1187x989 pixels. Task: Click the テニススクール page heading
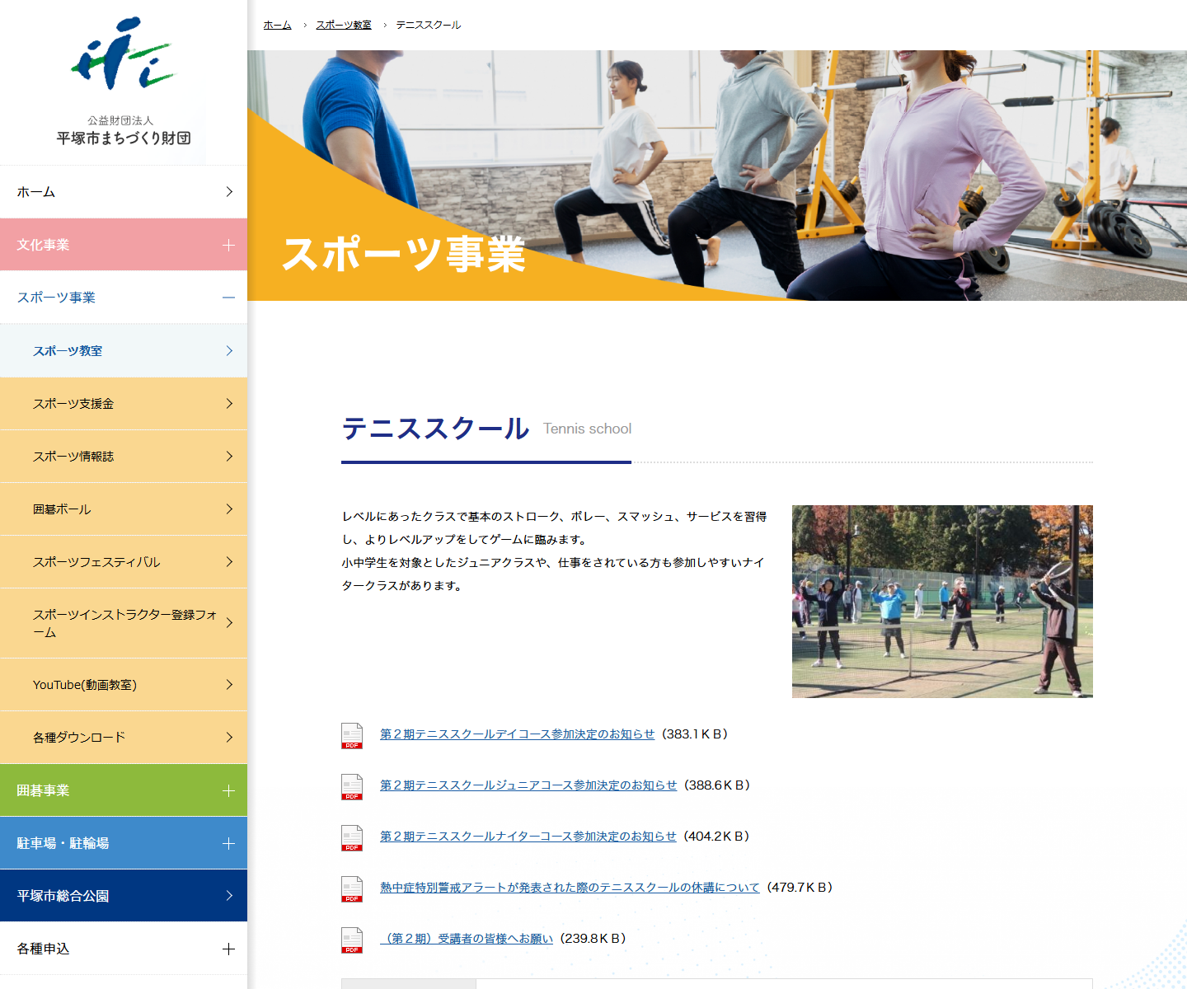(x=435, y=429)
